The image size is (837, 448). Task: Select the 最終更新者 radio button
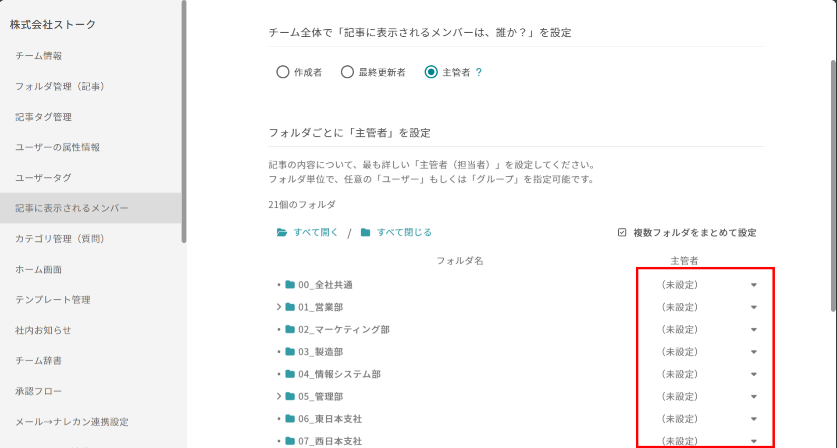tap(347, 72)
